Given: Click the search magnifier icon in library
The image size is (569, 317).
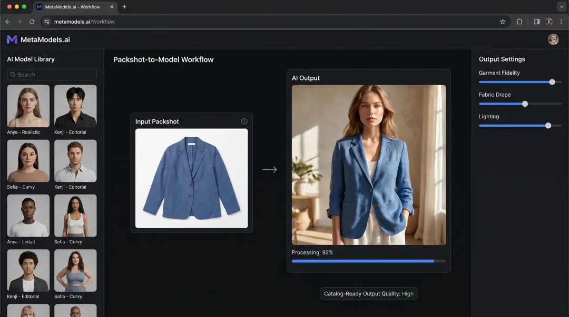Looking at the screenshot, I should (x=13, y=75).
